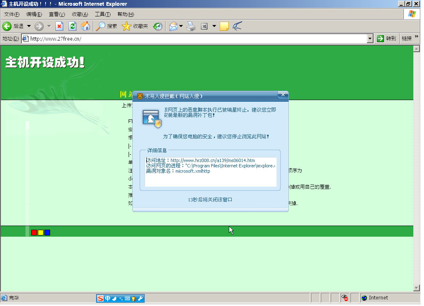Toggle punctuation mode in IME bar
The image size is (424, 306).
point(121,299)
